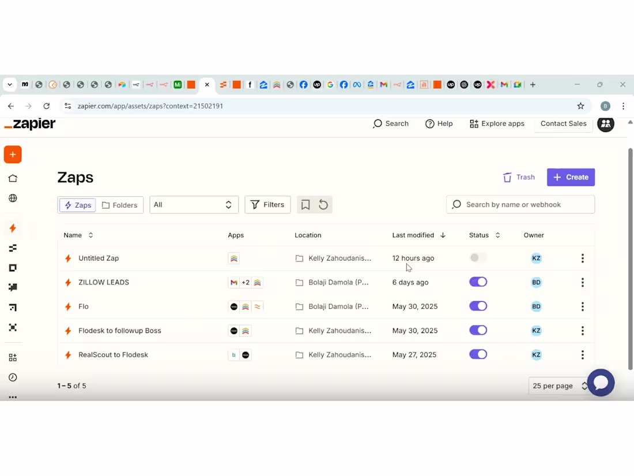
Task: Open the Chatbots icon in sidebar
Action: tap(13, 287)
